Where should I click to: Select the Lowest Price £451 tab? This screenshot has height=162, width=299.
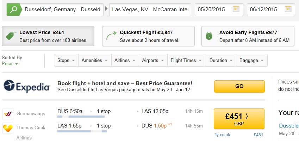coord(48,36)
